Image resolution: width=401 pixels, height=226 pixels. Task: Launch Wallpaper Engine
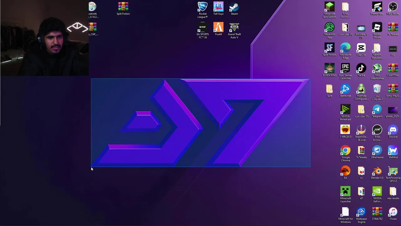coord(361,215)
